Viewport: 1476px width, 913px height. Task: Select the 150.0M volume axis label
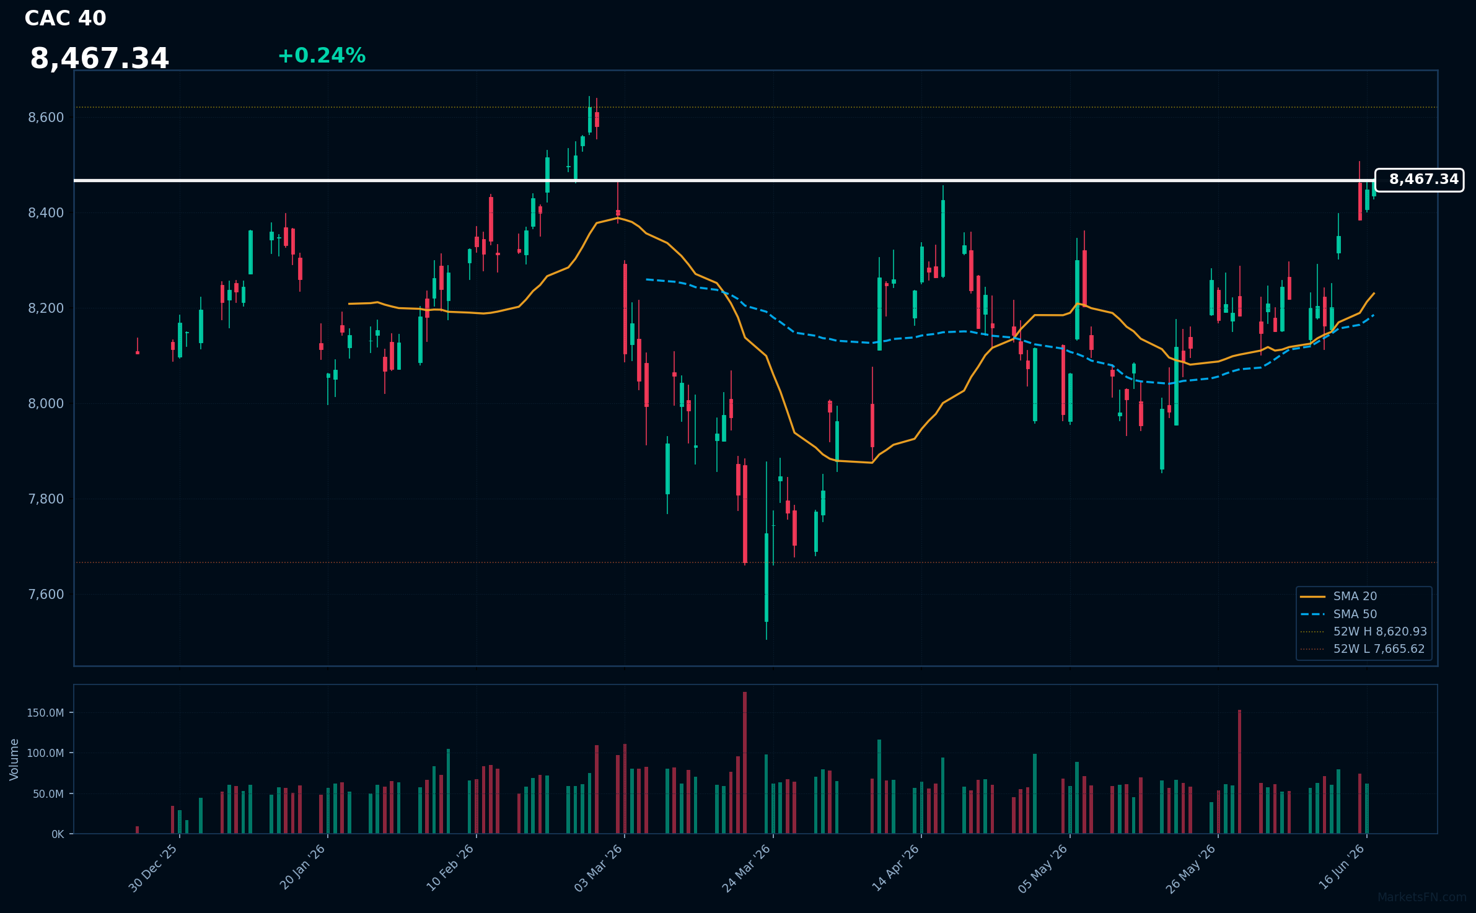(45, 713)
